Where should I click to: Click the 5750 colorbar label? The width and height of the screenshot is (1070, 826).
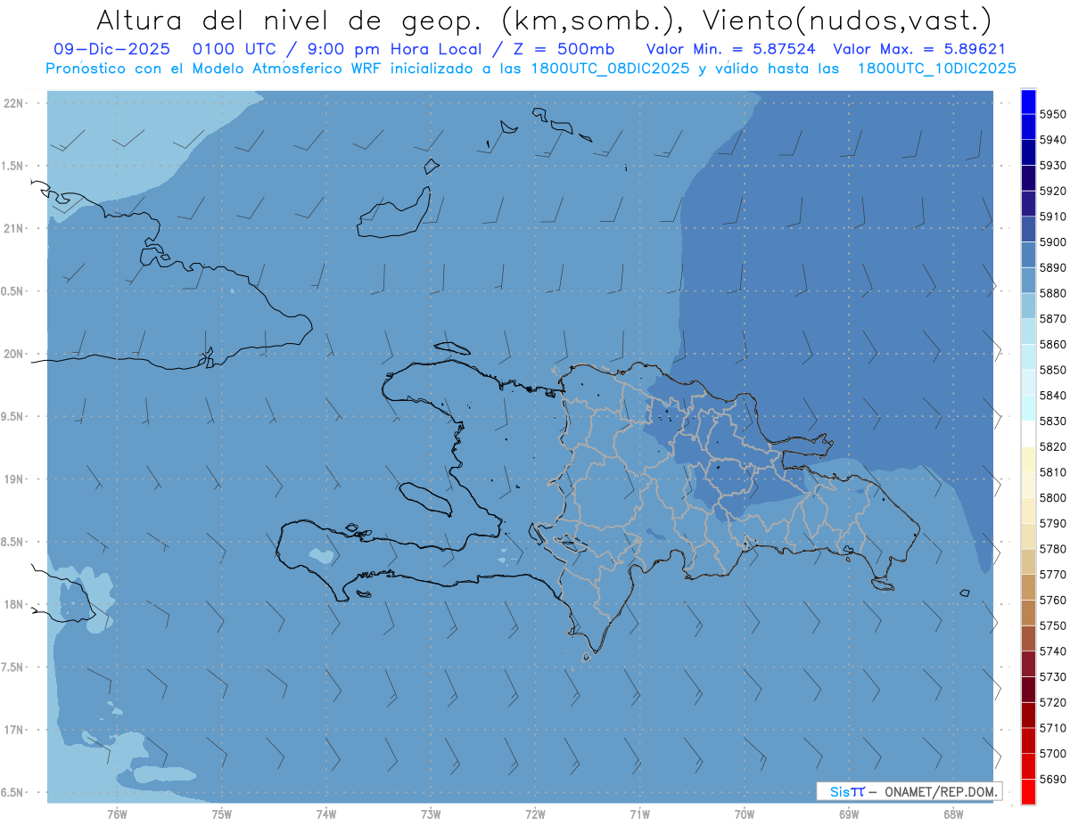1053,626
